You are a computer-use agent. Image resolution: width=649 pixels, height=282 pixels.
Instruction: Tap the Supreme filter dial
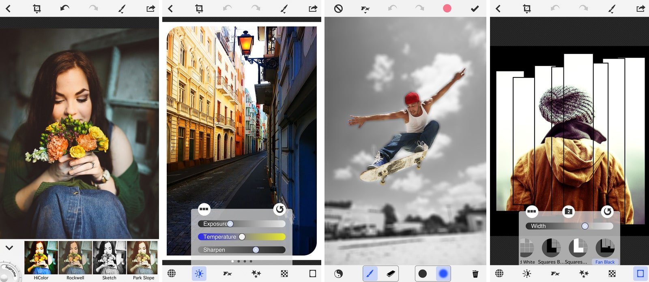[x=9, y=272]
